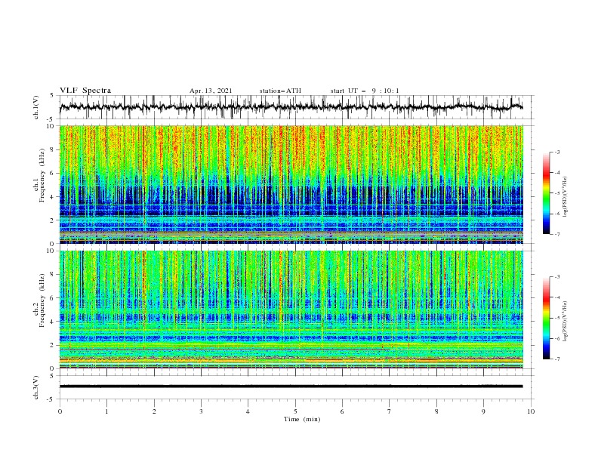This screenshot has width=598, height=462.
Task: Click the ch.1 "Frequency (kHz)" axis label
Action: [42, 175]
